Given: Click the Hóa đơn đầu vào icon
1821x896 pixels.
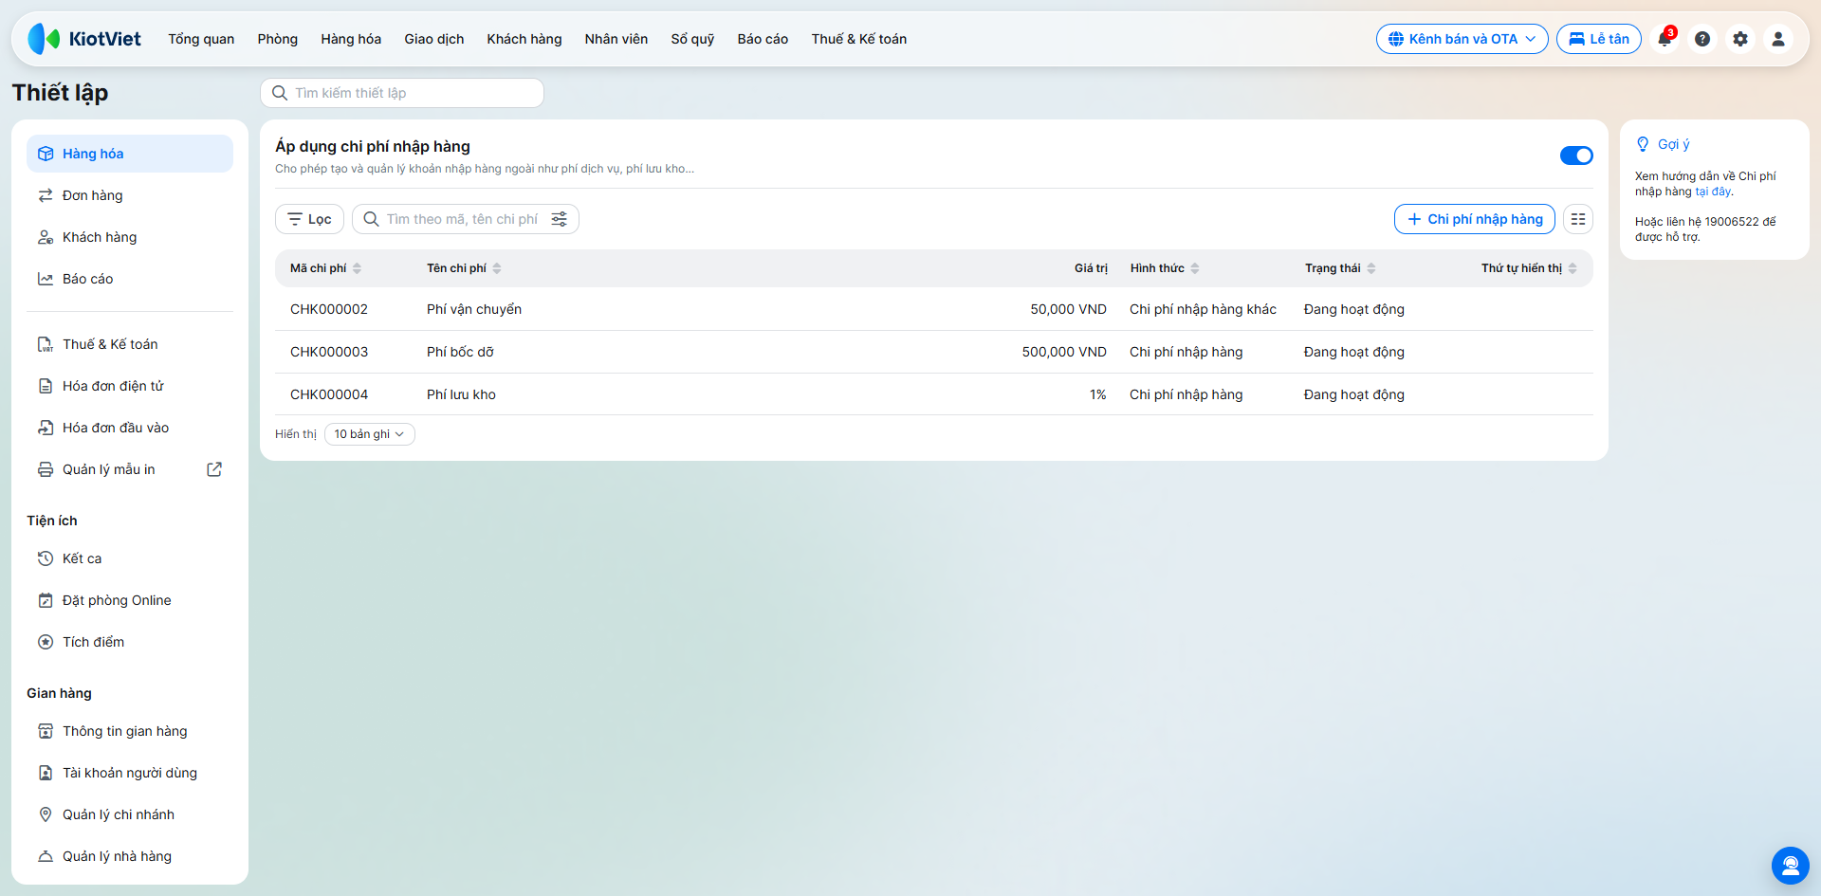Looking at the screenshot, I should [x=46, y=428].
